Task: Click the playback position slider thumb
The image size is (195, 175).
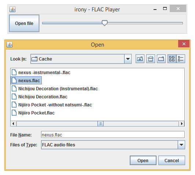Action: pyautogui.click(x=104, y=23)
